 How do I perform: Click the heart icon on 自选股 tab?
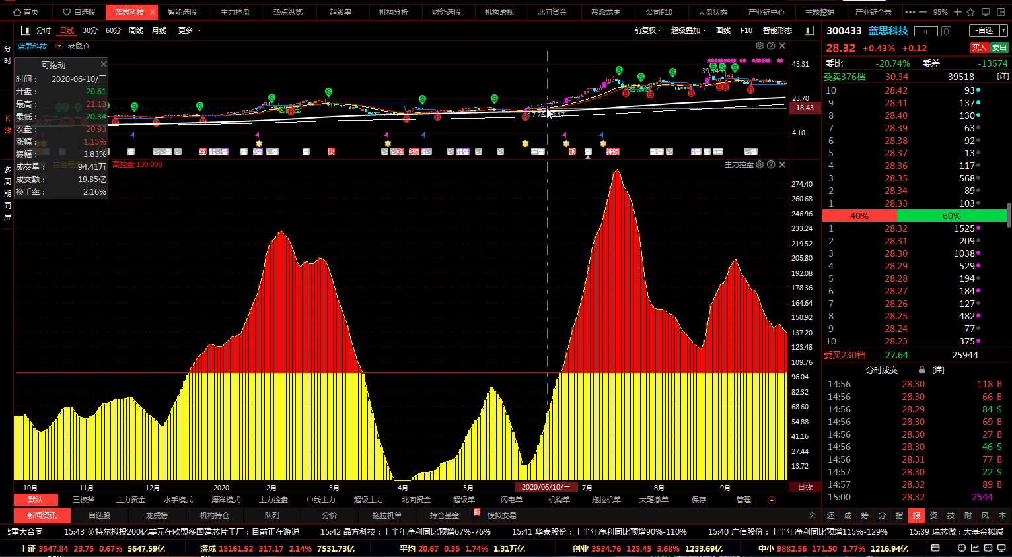[x=66, y=12]
